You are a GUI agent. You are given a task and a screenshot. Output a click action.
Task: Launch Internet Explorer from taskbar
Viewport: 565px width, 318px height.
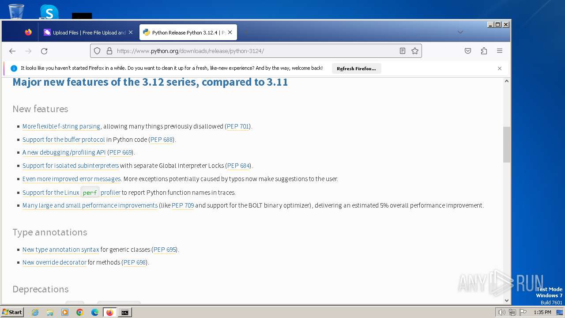(x=35, y=312)
